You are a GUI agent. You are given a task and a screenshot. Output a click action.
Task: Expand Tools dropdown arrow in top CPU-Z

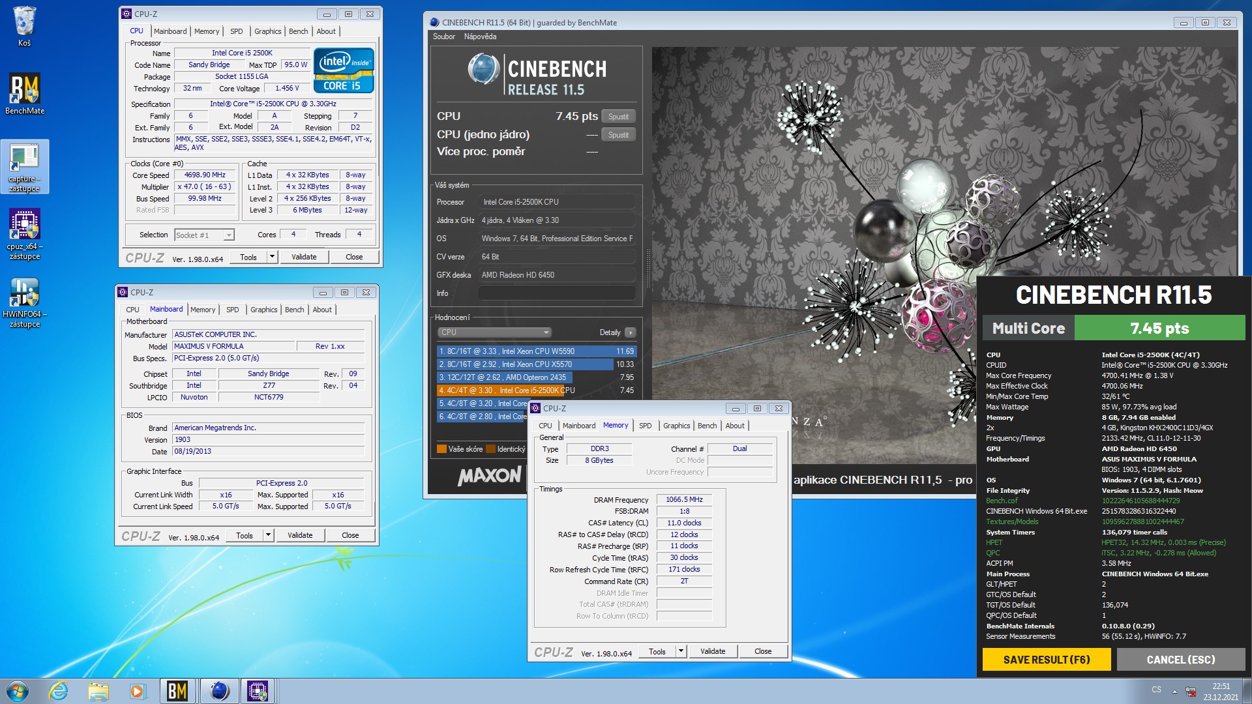pyautogui.click(x=272, y=257)
